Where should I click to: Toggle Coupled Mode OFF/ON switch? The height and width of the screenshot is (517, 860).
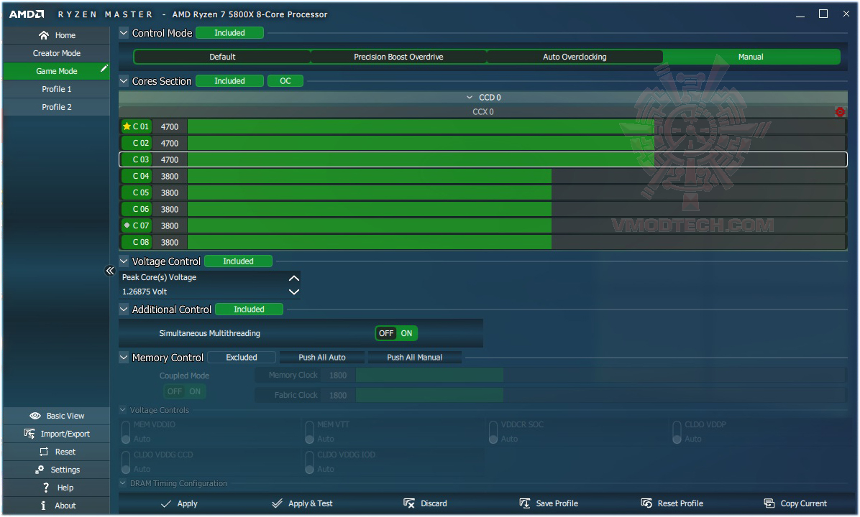[184, 391]
